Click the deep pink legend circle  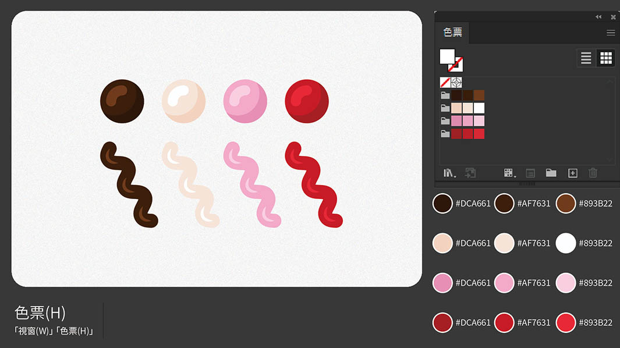[x=442, y=283]
